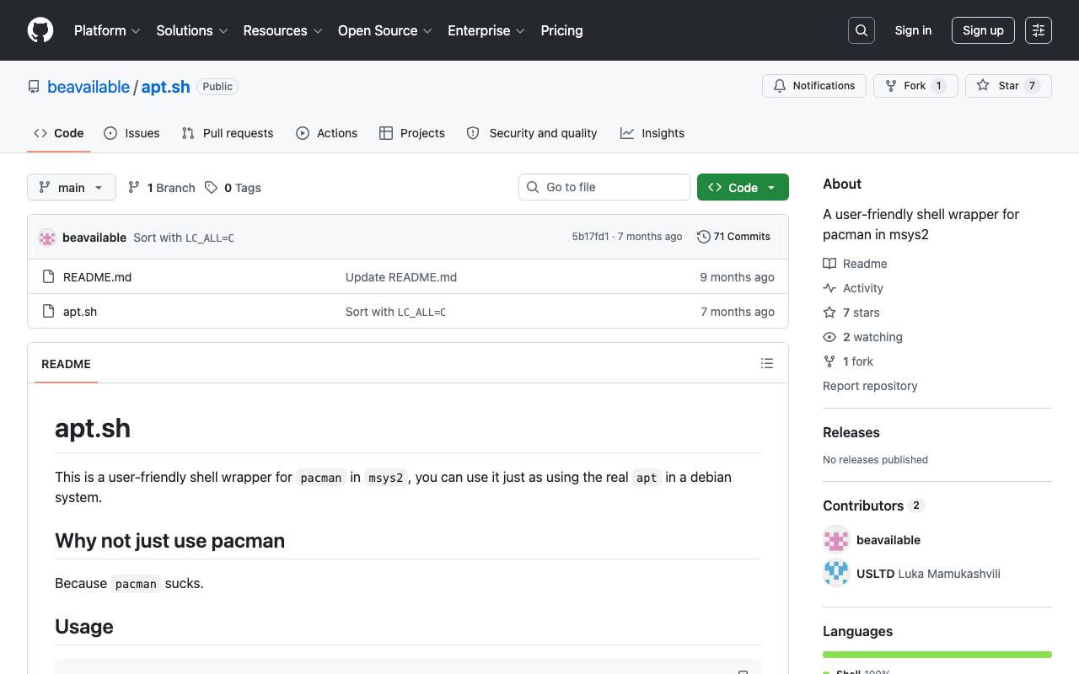Screen dimensions: 1079x674
Task: Open the Contributors heading link
Action: (x=873, y=505)
